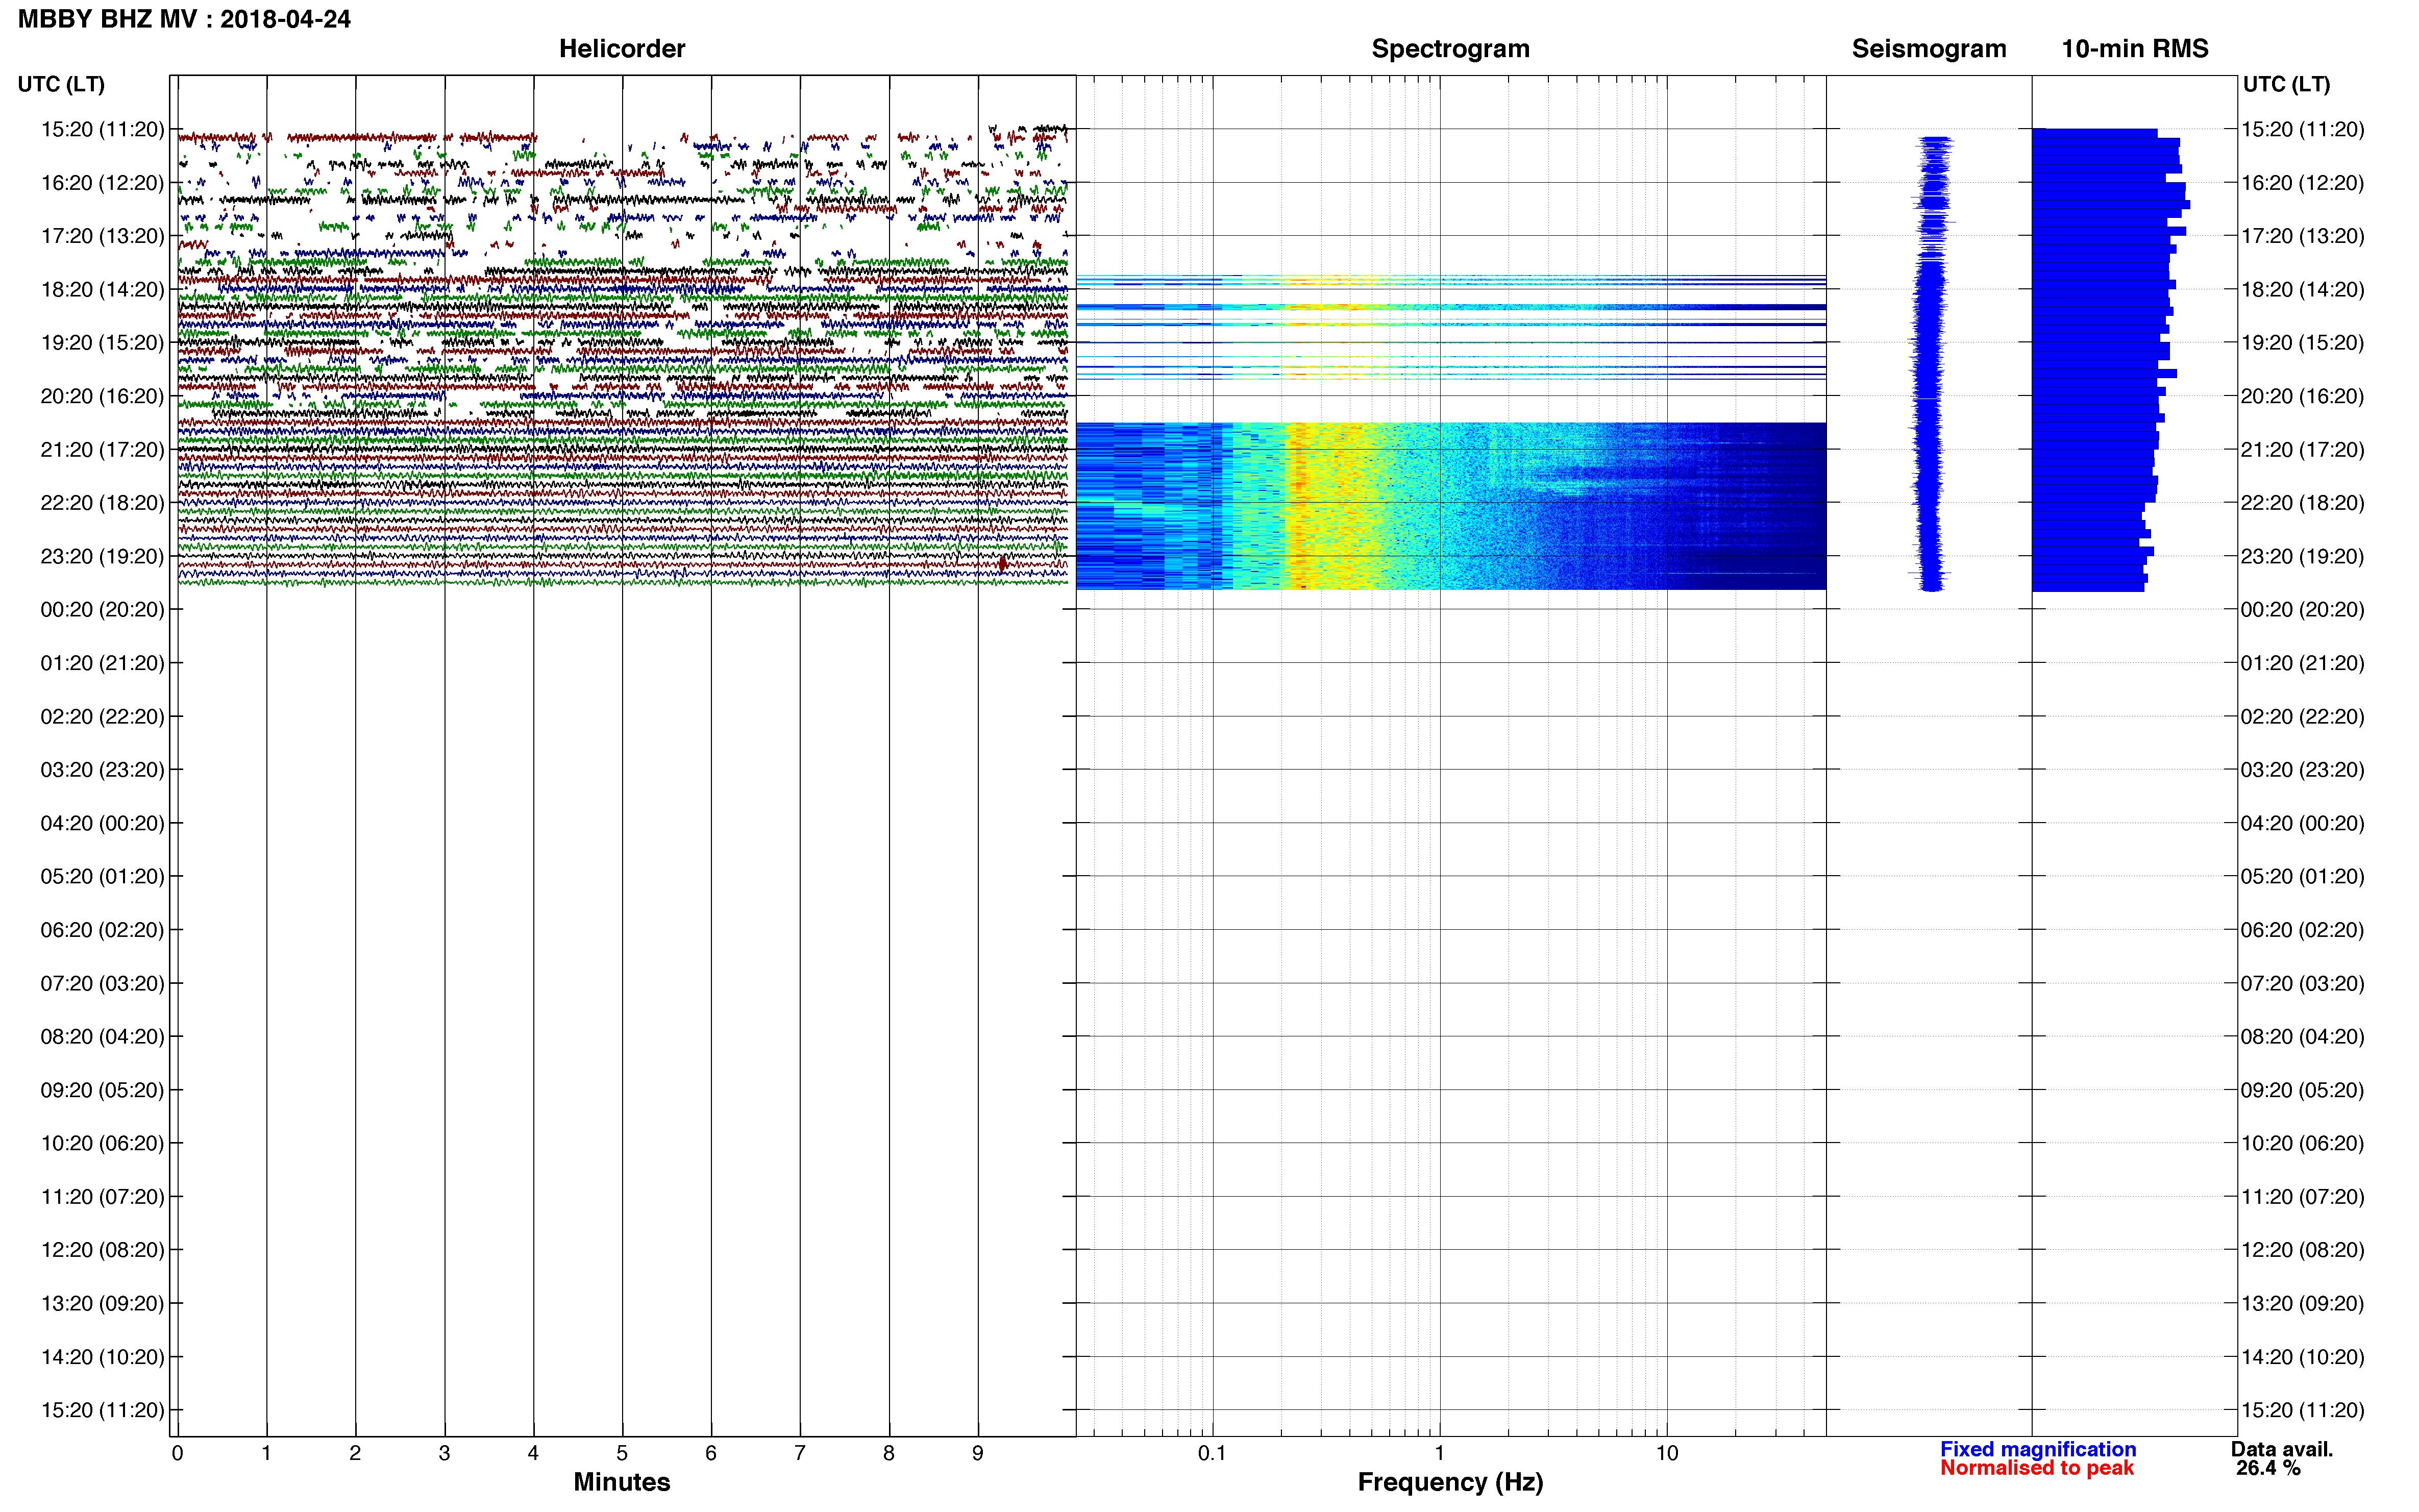The height and width of the screenshot is (1512, 2419).
Task: Click left-axis time label 06:20 (02:20)
Action: 102,930
